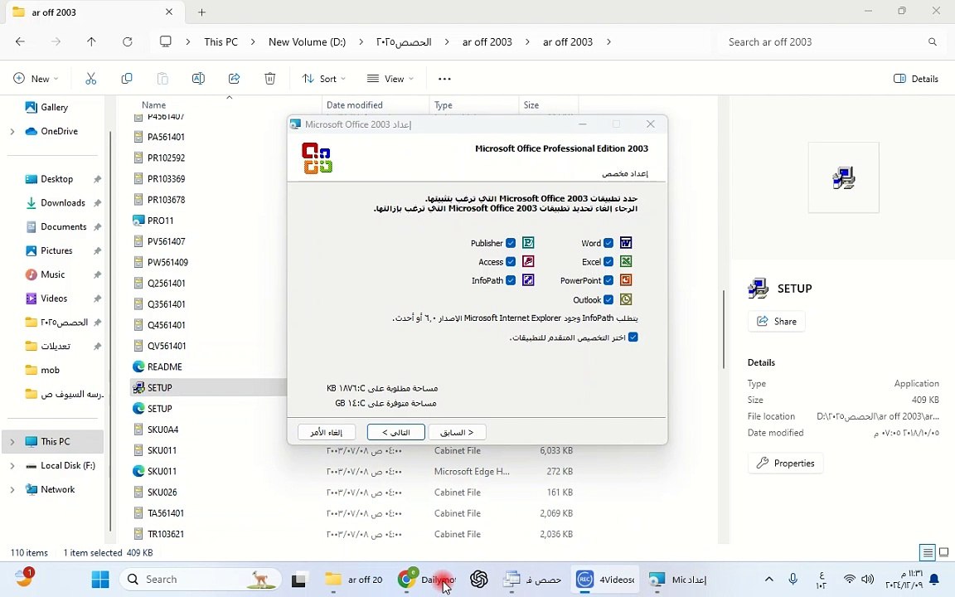Open a new File Explorer tab
This screenshot has width=955, height=597.
(201, 12)
